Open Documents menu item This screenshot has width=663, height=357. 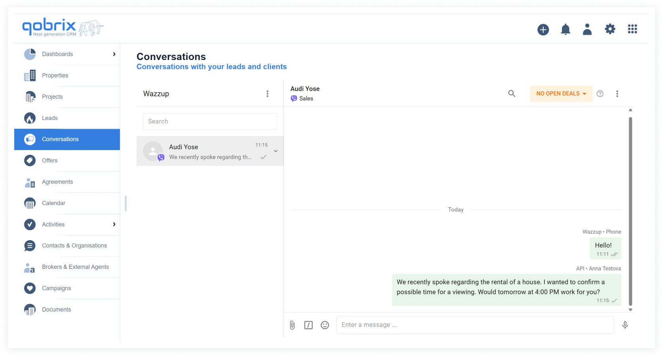click(67, 310)
